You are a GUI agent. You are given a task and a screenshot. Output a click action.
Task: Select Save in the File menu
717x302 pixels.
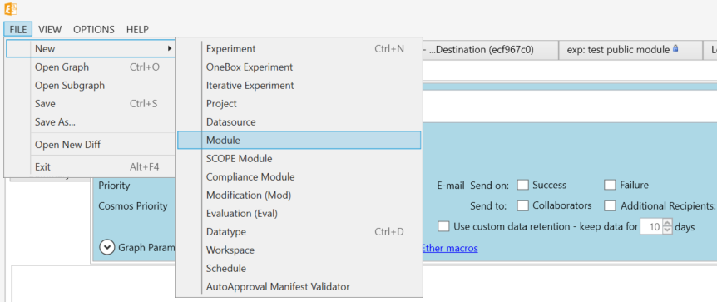tap(91, 104)
